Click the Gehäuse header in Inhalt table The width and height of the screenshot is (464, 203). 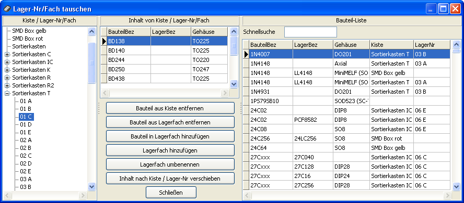click(210, 32)
